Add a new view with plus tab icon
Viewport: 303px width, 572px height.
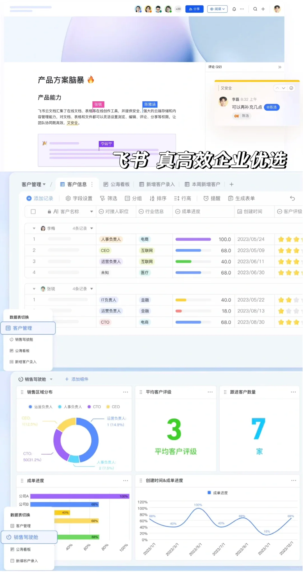[x=231, y=184]
